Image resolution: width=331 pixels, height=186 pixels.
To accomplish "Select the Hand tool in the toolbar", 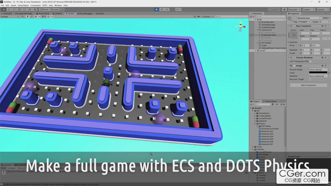I will [4, 9].
